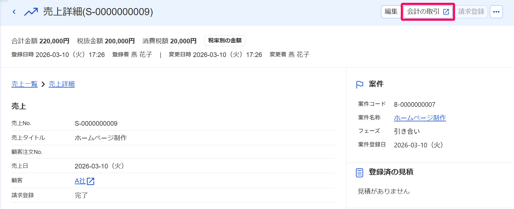Click the 登録済の見積 section heading
The width and height of the screenshot is (514, 209).
(x=391, y=172)
